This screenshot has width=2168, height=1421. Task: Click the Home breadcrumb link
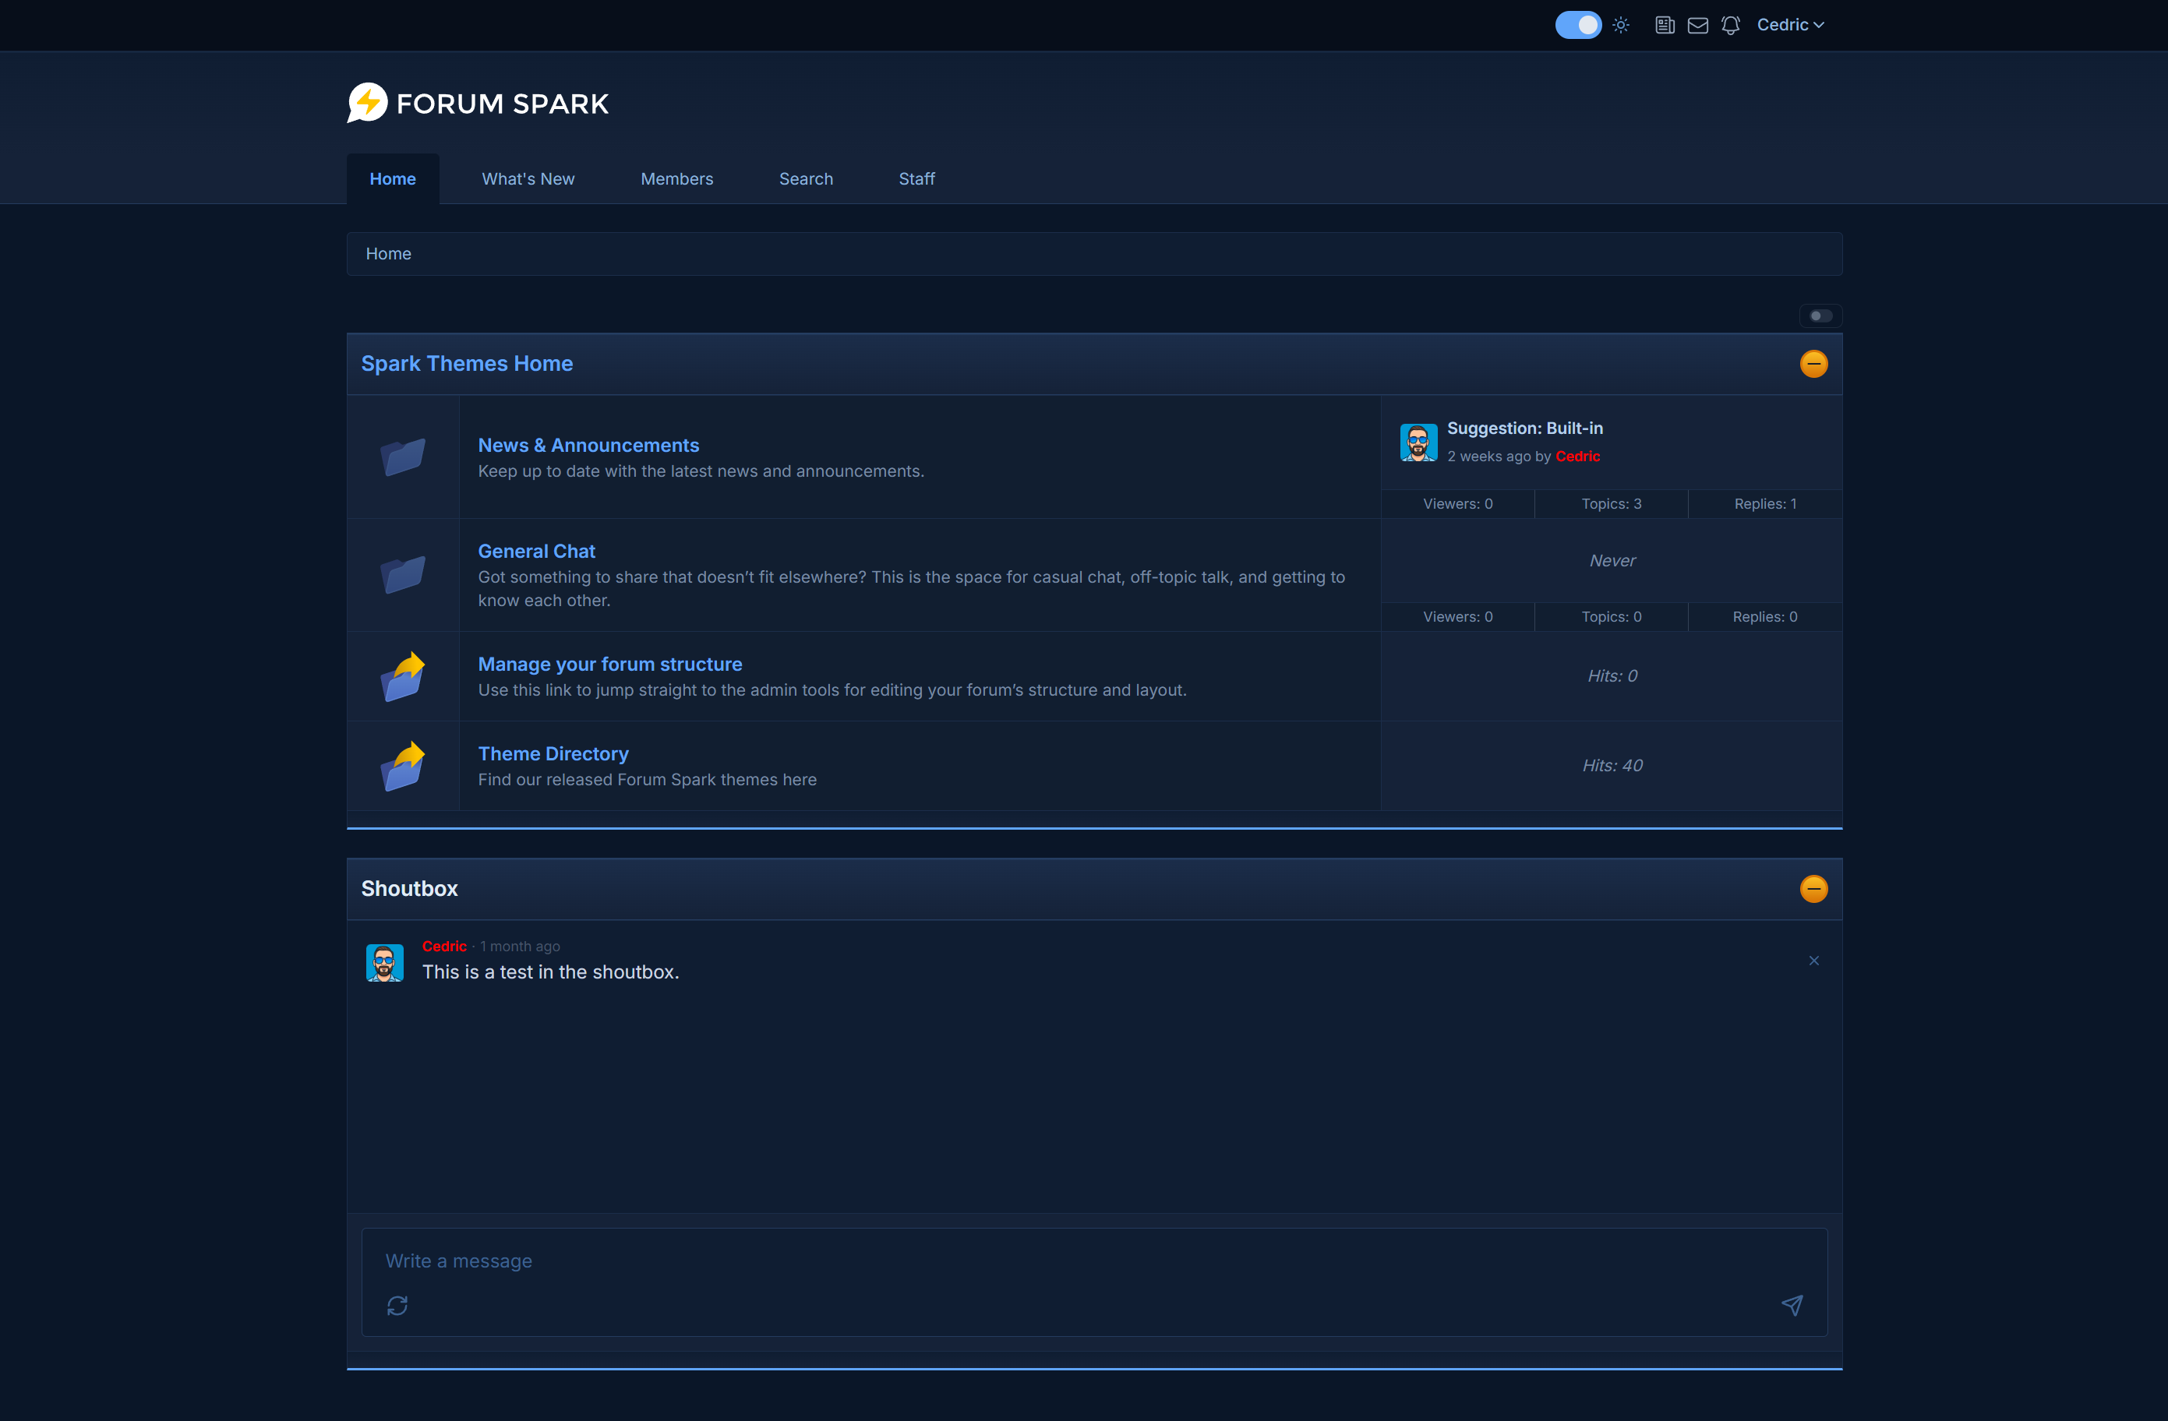coord(388,254)
